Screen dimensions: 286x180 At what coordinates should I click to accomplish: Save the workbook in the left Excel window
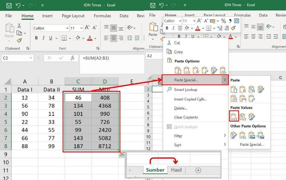point(9,5)
